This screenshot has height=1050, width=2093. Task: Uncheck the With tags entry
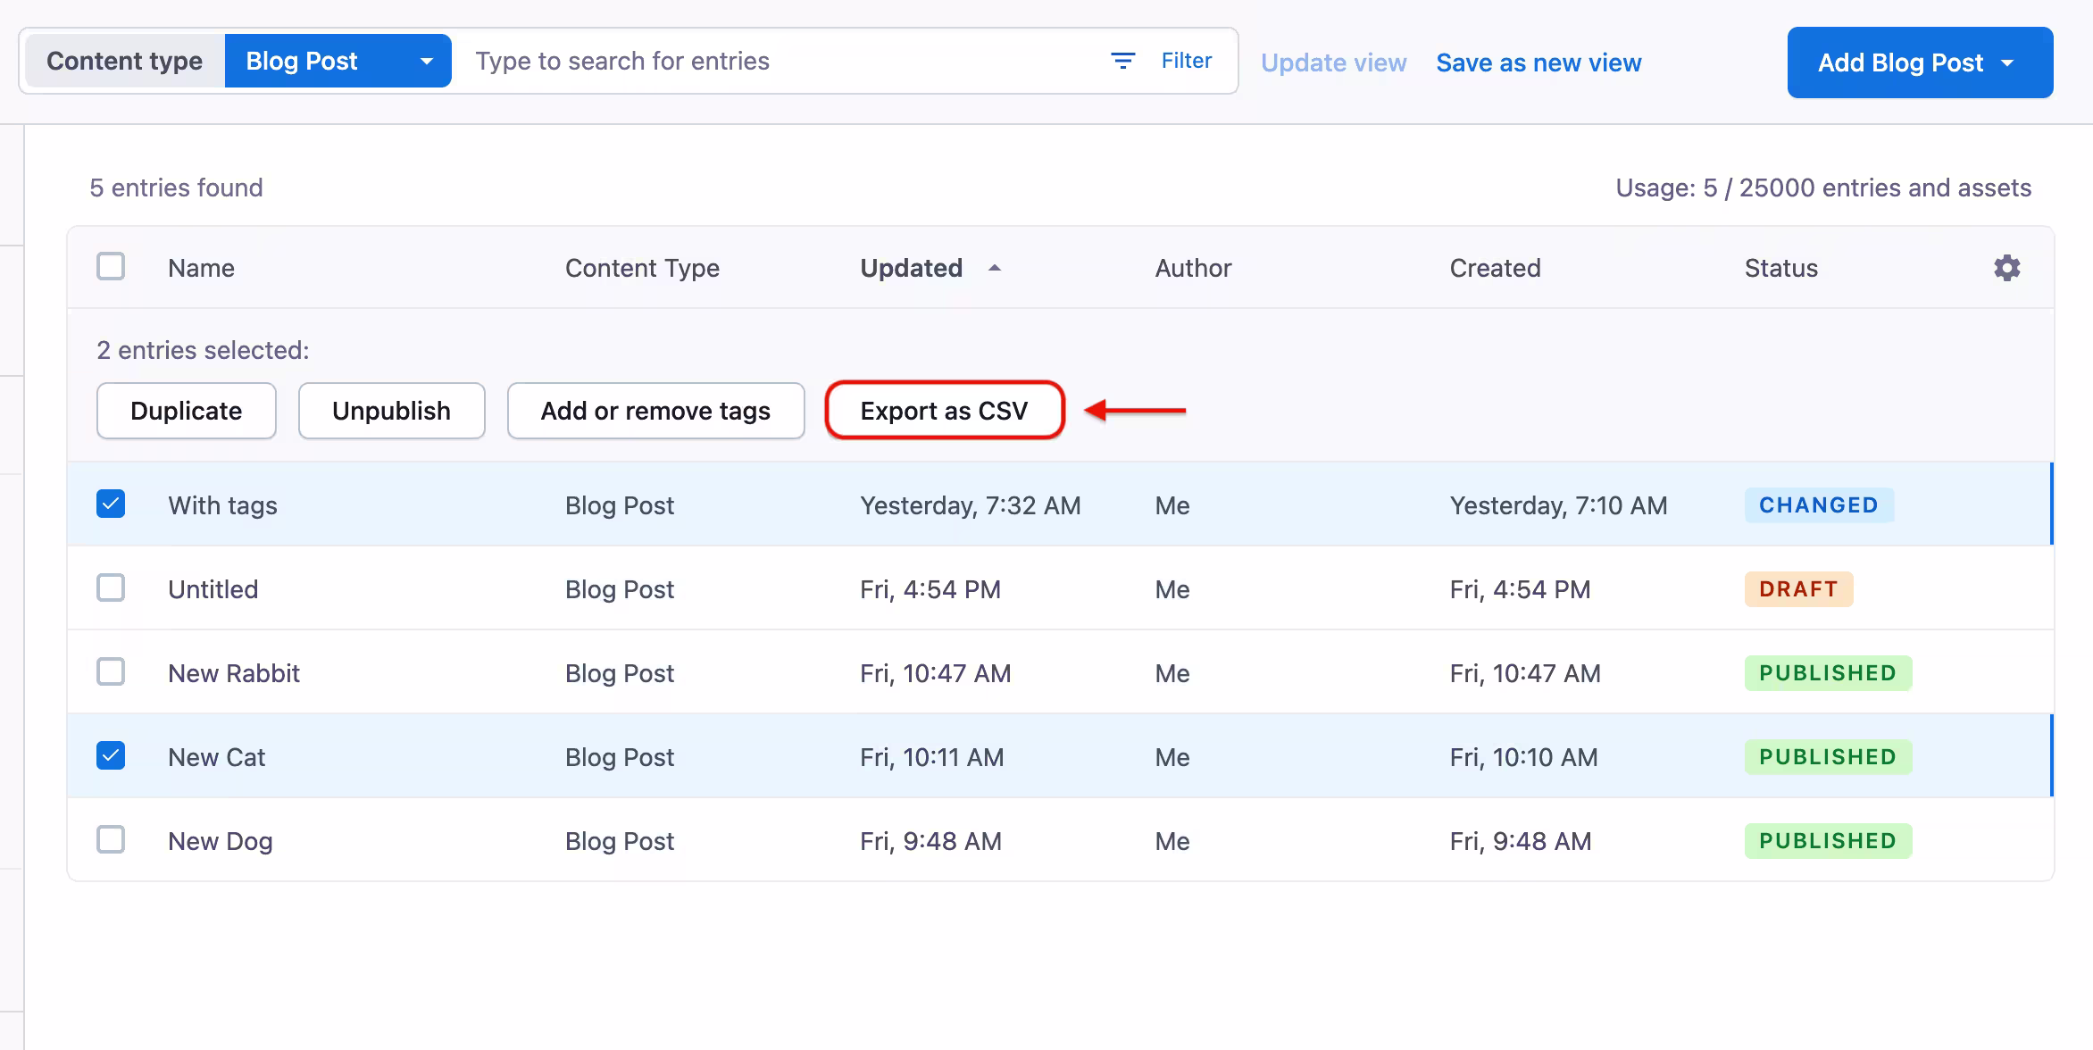click(111, 504)
